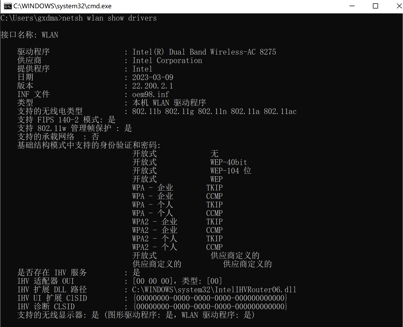
Task: Click the '驱动程序' label
Action: tap(33, 52)
